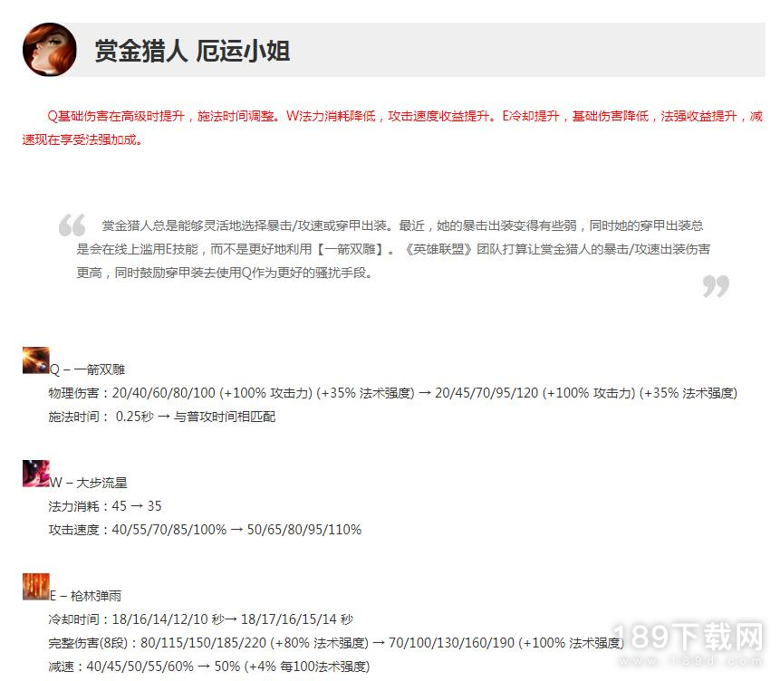
Task: Click the Q – 一箭双雕 ability title
Action: (87, 369)
